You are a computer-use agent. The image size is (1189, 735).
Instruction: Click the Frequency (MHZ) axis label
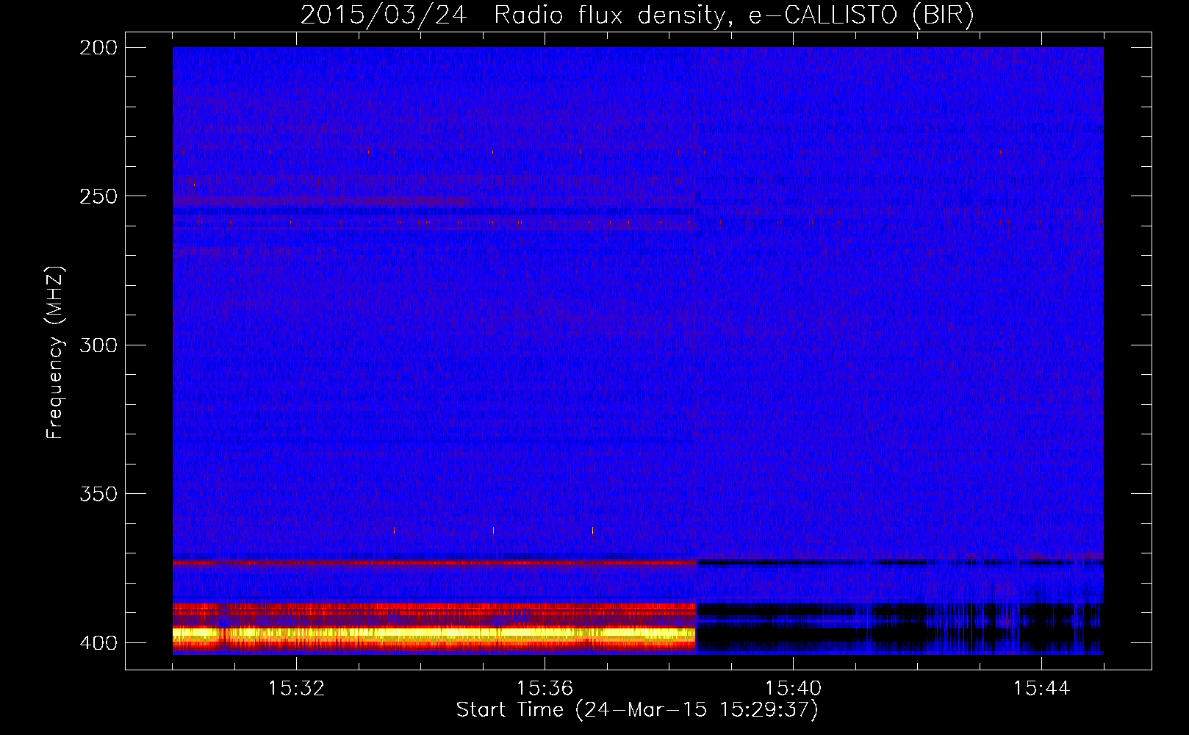tap(55, 352)
